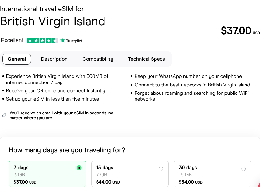260x187 pixels.
Task: Pick the 30 days radio button
Action: point(243,169)
